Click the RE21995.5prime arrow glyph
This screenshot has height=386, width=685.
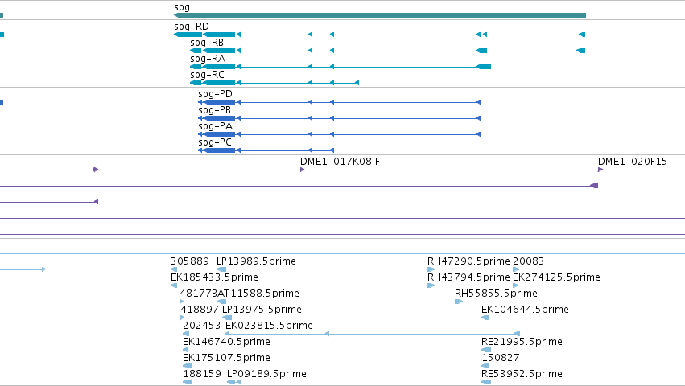coord(486,350)
